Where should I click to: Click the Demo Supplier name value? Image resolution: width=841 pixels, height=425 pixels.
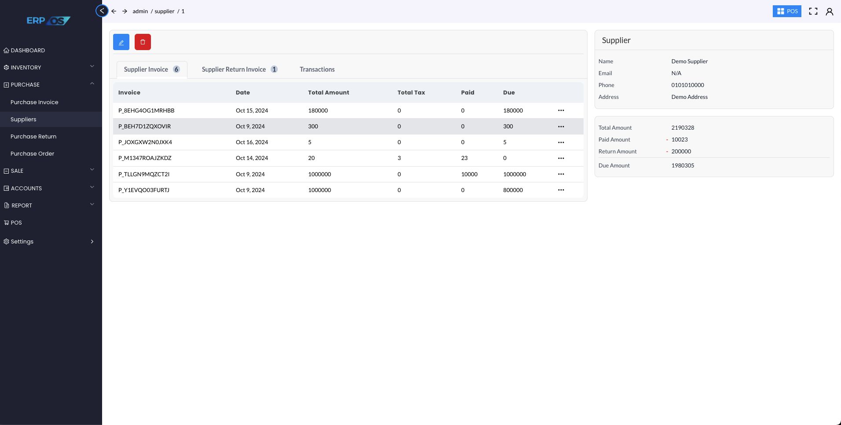tap(690, 62)
